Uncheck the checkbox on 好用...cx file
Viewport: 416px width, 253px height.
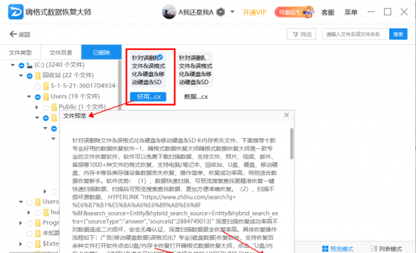160,57
